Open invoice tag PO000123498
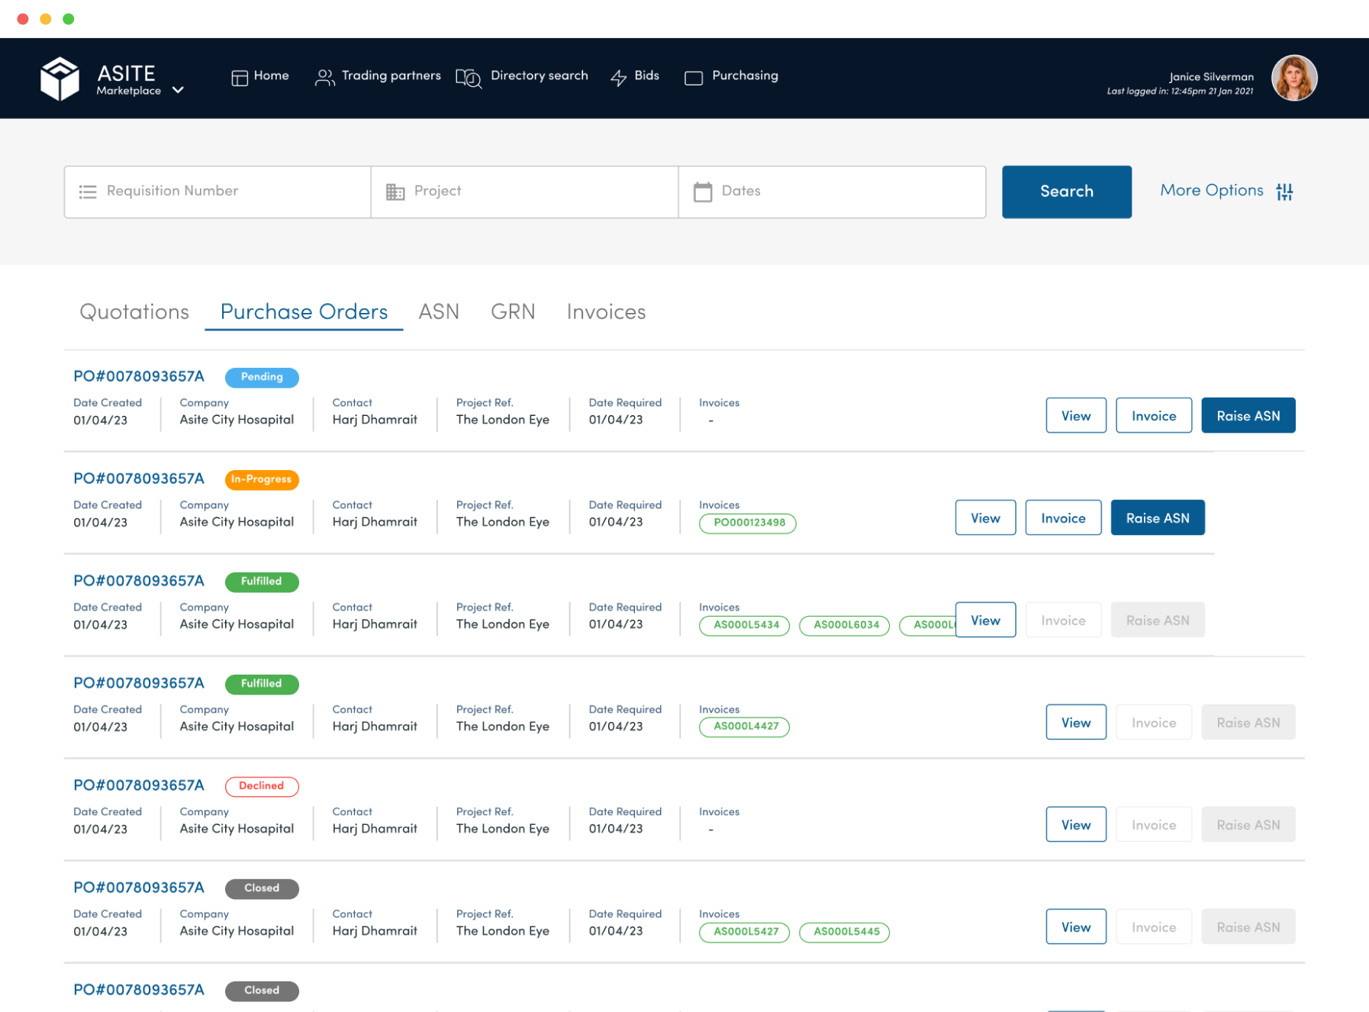The image size is (1369, 1012). (748, 523)
